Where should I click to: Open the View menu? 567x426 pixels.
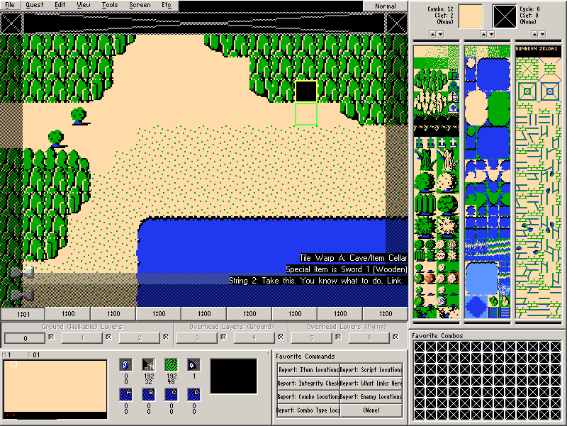pos(83,5)
